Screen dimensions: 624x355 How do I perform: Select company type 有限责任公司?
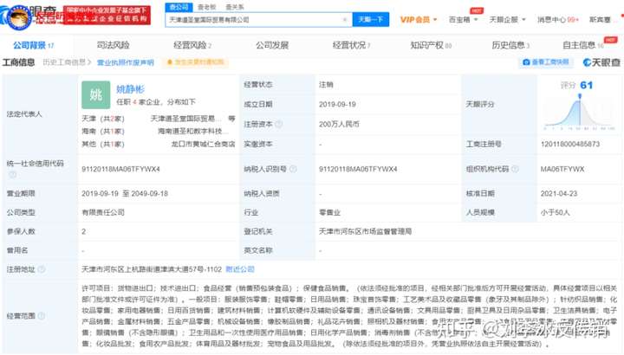click(x=103, y=213)
